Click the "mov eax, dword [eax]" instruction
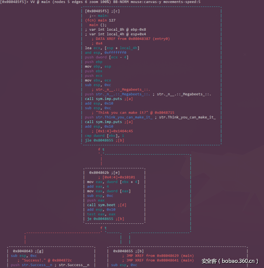This screenshot has width=264, height=268. tap(109, 191)
